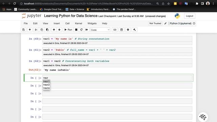Open Introductory Pand... bookmark
217x122 pixels.
coord(98,9)
